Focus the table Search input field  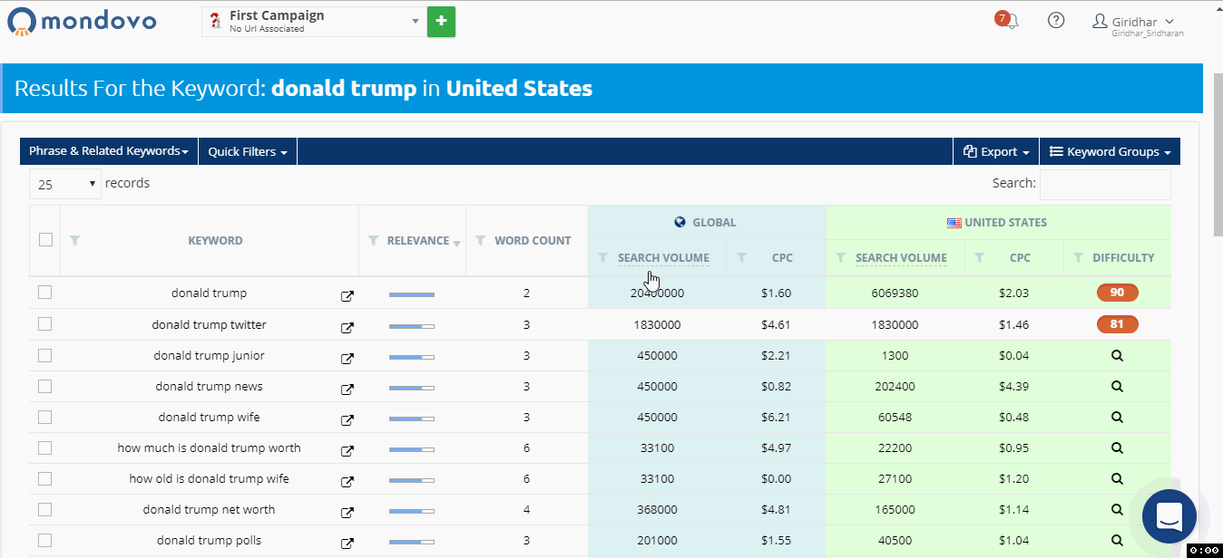point(1105,184)
